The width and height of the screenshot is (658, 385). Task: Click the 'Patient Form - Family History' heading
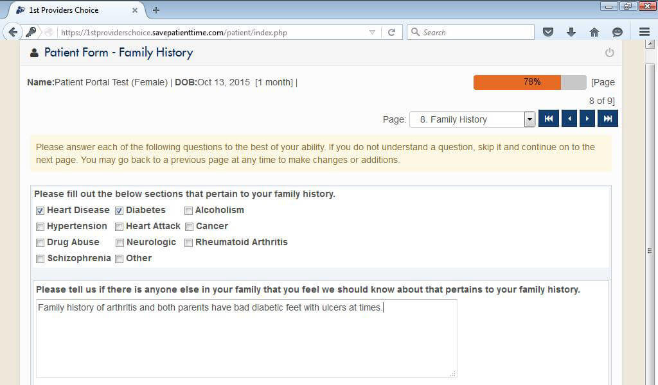119,53
